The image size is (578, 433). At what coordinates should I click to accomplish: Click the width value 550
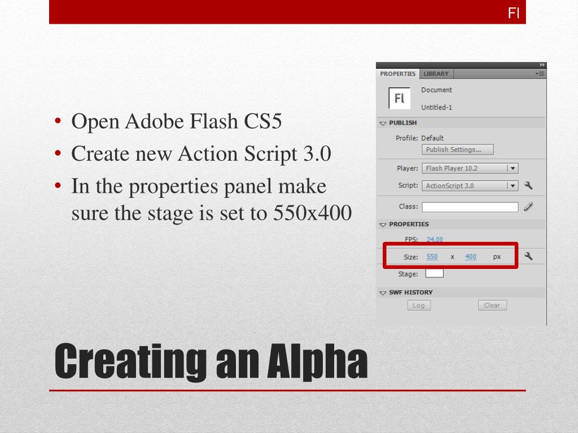pos(432,257)
